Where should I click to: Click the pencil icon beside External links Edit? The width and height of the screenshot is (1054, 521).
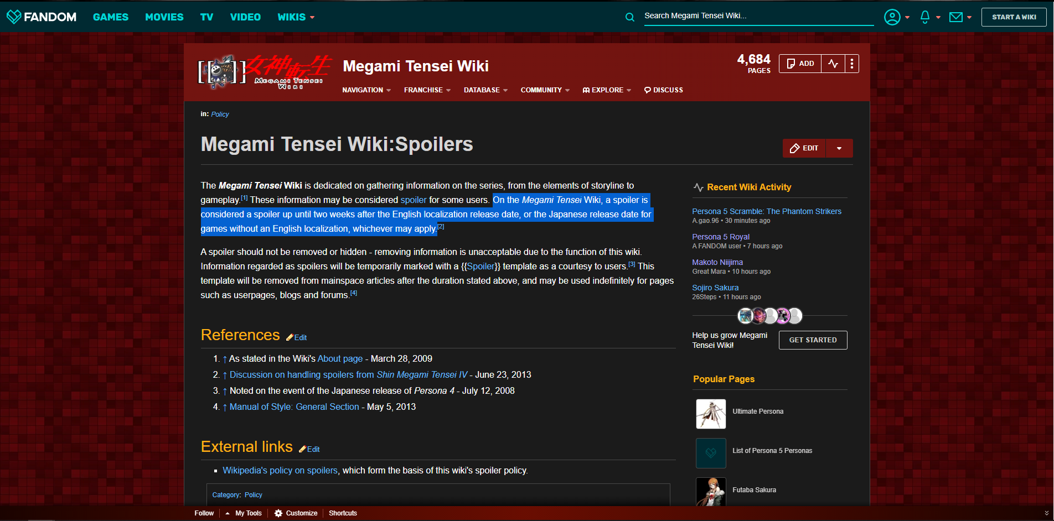tap(302, 449)
